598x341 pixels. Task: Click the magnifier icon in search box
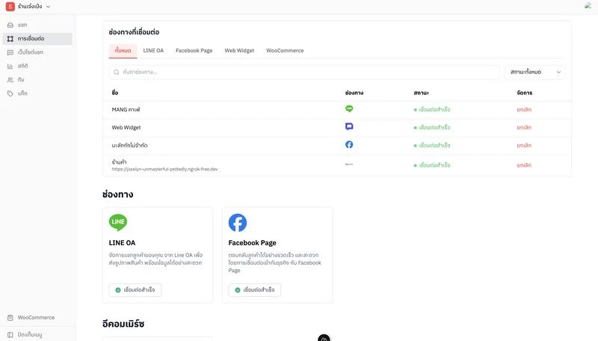point(117,72)
